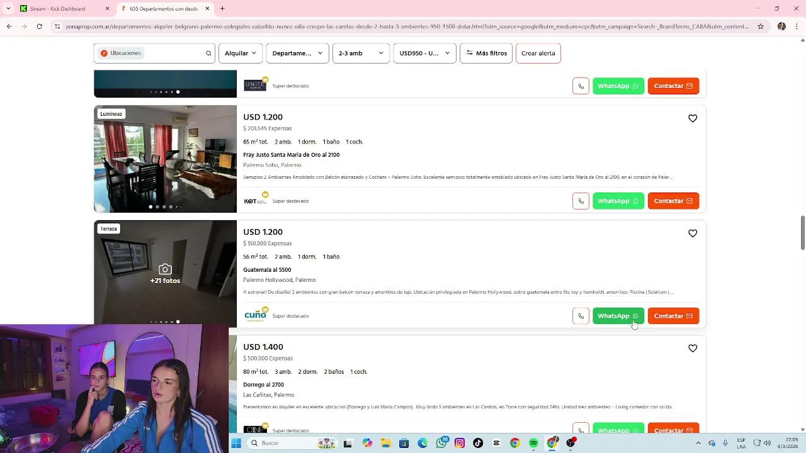The image size is (806, 453).
Task: Open the Guatemala al 5500 listing title
Action: (x=267, y=270)
